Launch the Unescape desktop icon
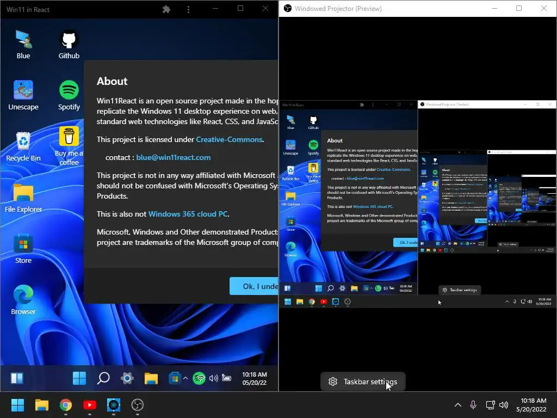The image size is (557, 418). [x=23, y=95]
